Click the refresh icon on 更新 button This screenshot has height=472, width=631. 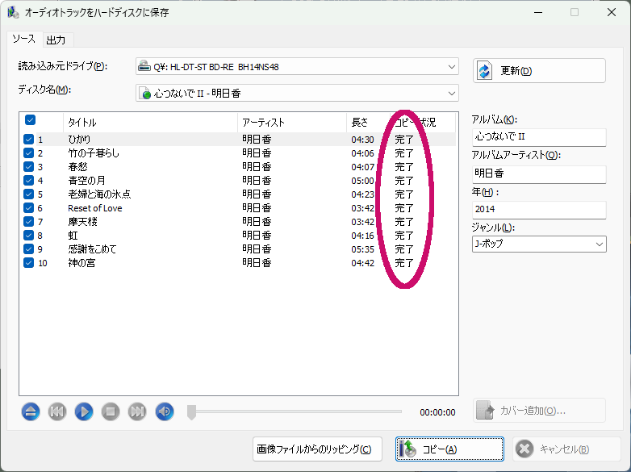pos(484,71)
